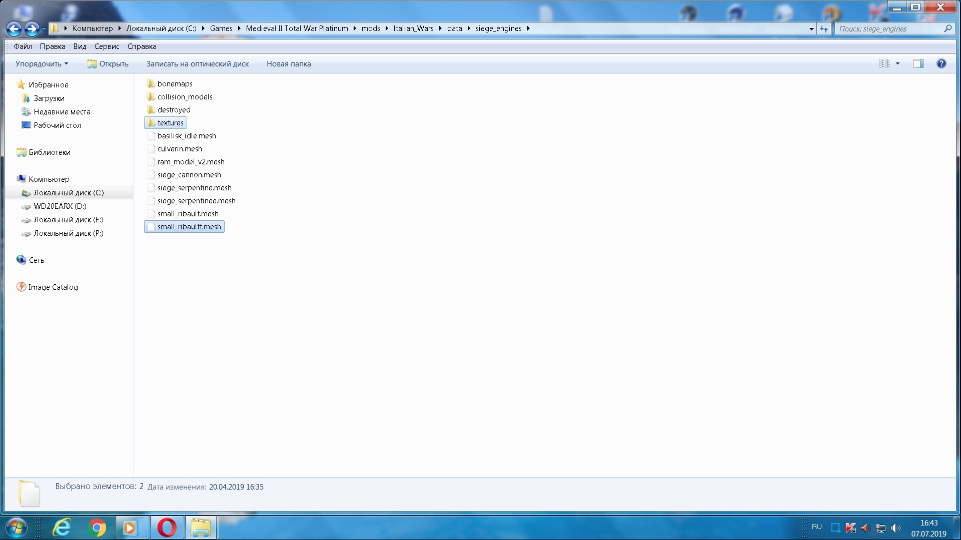The width and height of the screenshot is (961, 540).
Task: Select the destroyed folder icon
Action: [151, 109]
